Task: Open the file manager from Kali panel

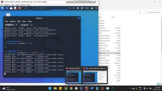Action: click(x=11, y=8)
